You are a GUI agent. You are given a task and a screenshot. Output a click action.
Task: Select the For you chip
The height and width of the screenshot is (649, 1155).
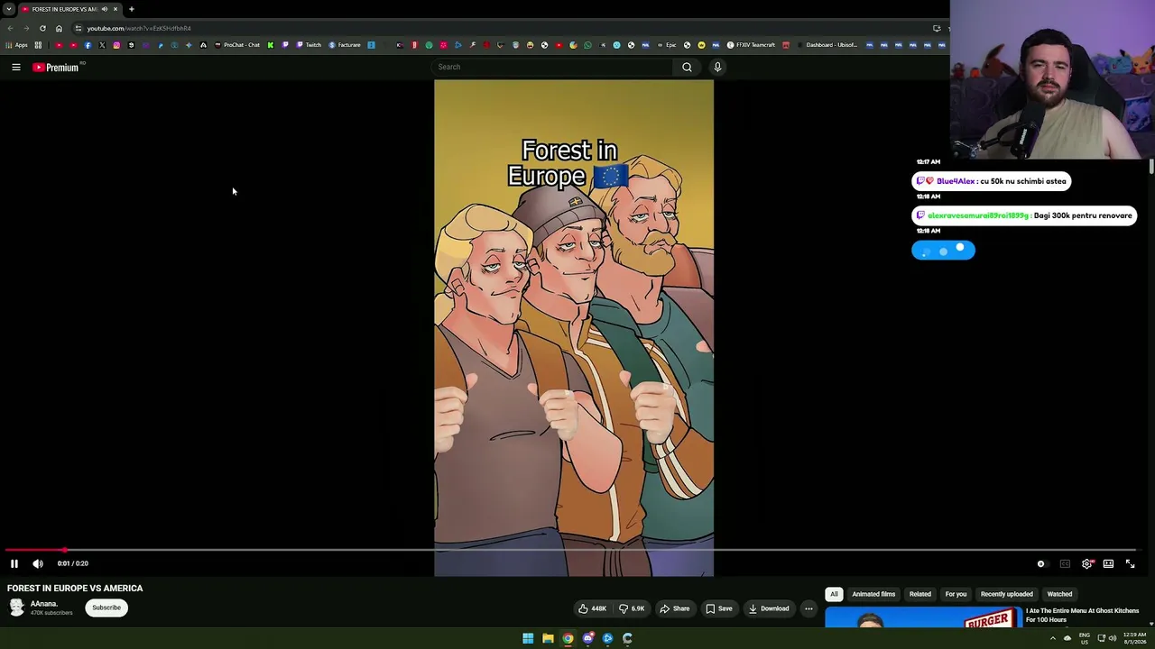pyautogui.click(x=956, y=594)
